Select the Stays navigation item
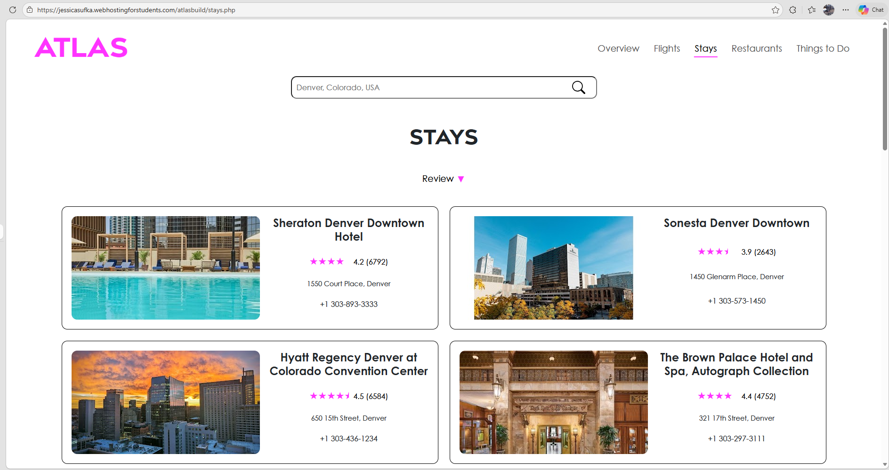The height and width of the screenshot is (470, 889). coord(705,48)
